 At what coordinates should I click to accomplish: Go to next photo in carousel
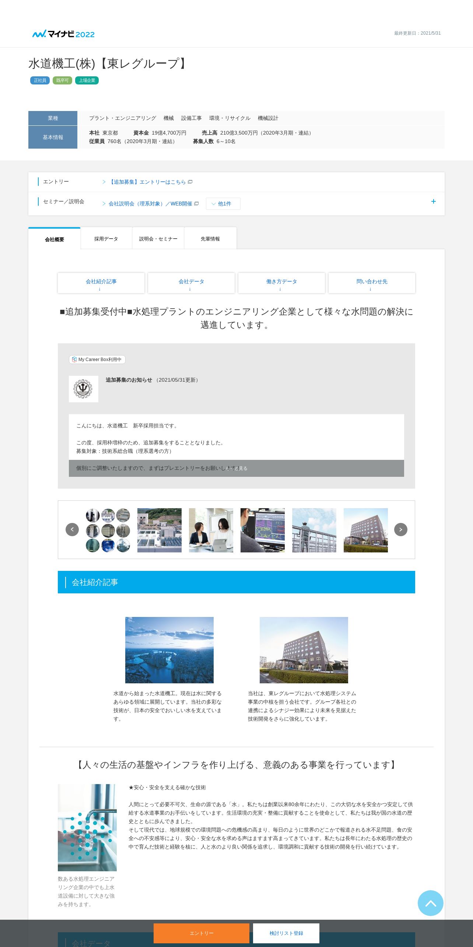[x=401, y=530]
